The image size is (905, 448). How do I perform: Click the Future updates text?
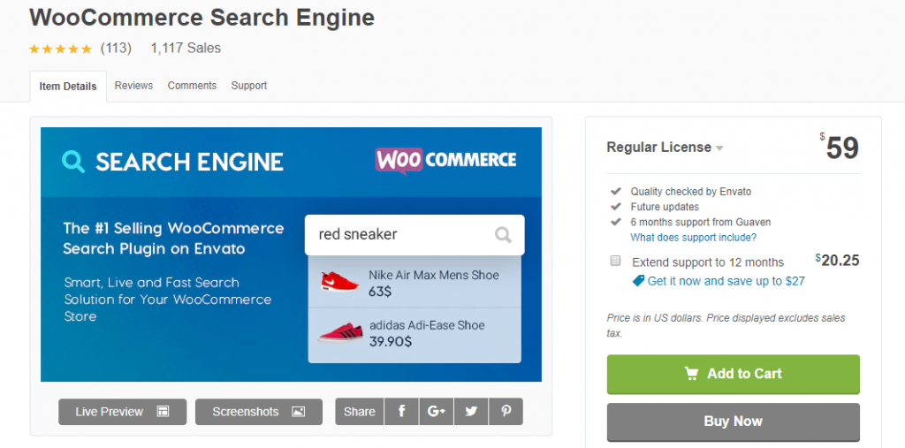(x=665, y=207)
